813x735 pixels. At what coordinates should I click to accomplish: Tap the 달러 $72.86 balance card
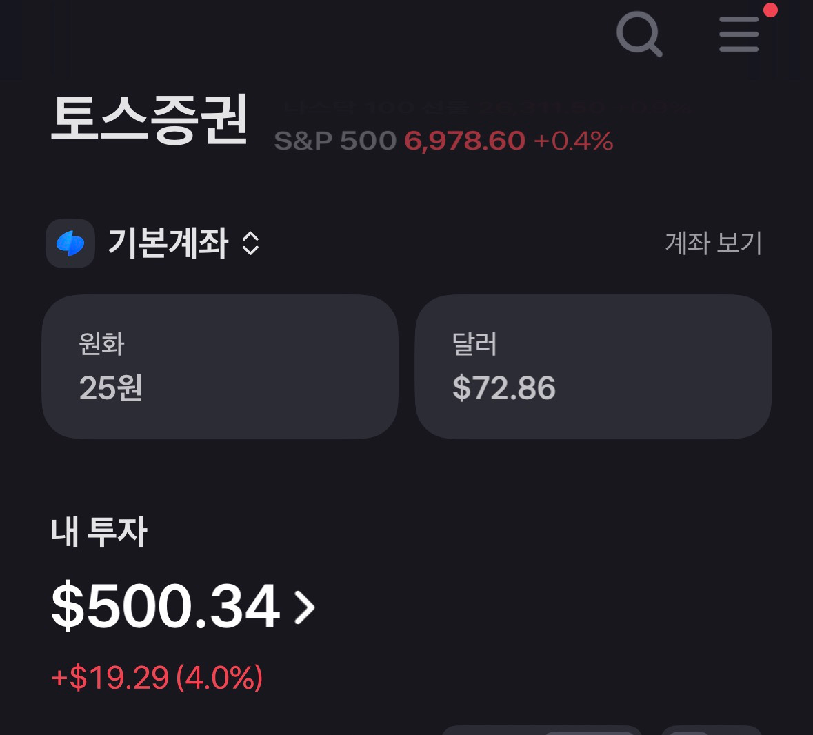(x=594, y=367)
